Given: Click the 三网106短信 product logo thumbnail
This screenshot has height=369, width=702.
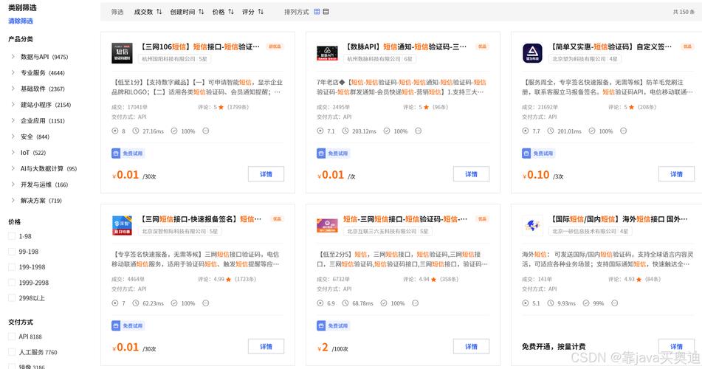Looking at the screenshot, I should pyautogui.click(x=122, y=53).
